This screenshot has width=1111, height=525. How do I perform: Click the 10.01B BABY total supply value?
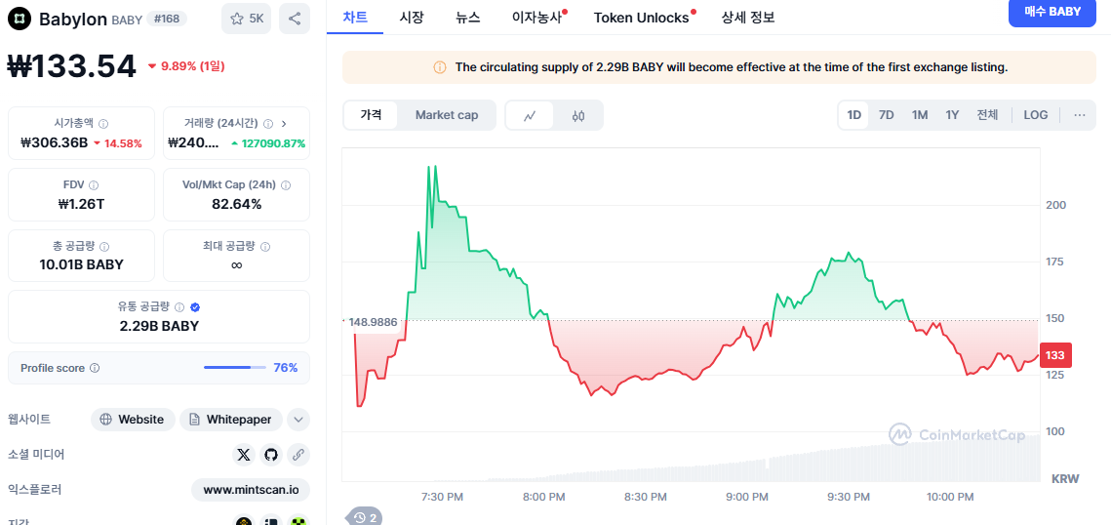click(x=82, y=265)
